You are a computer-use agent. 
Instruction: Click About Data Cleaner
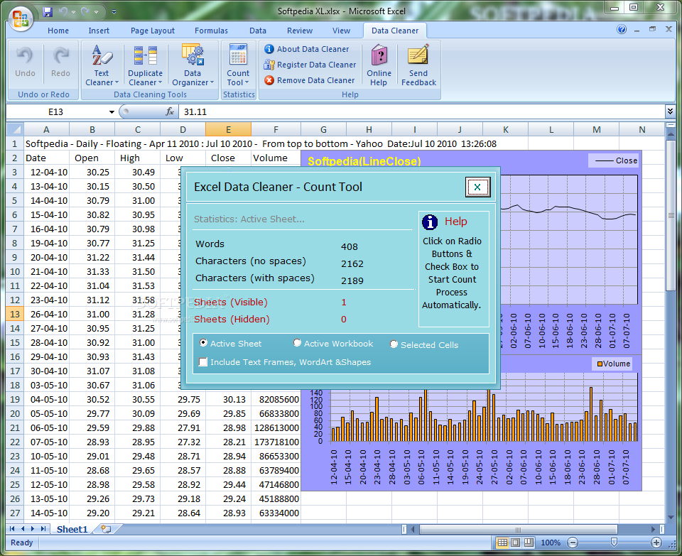click(x=307, y=49)
